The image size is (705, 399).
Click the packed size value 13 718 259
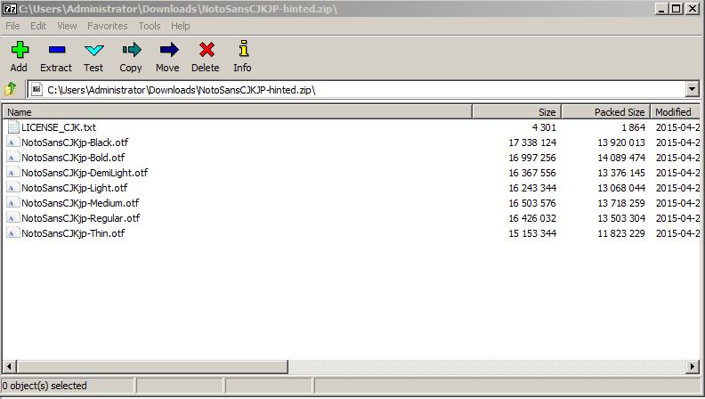point(621,203)
